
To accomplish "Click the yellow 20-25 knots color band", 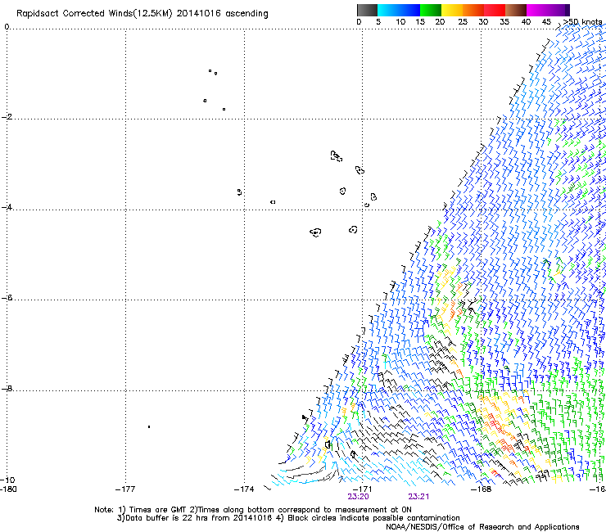I will 451,10.
